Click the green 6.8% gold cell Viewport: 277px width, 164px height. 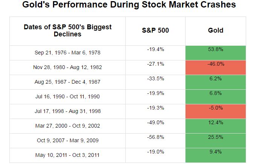pyautogui.click(x=216, y=96)
